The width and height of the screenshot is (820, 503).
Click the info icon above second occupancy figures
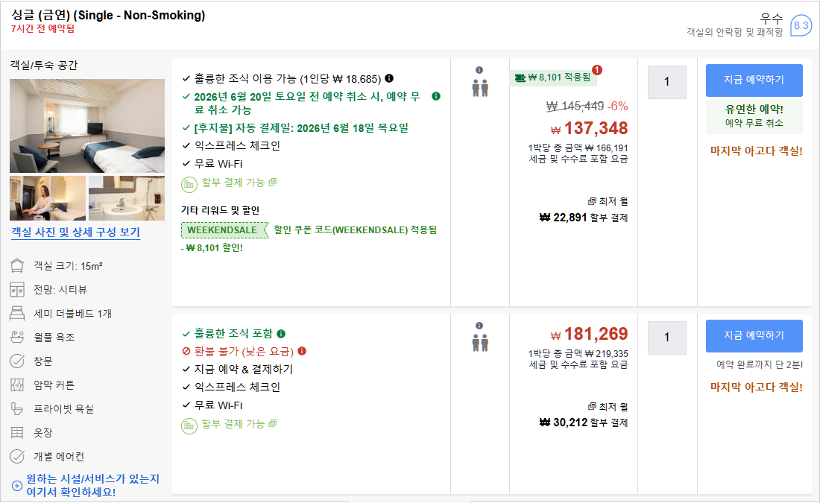479,326
